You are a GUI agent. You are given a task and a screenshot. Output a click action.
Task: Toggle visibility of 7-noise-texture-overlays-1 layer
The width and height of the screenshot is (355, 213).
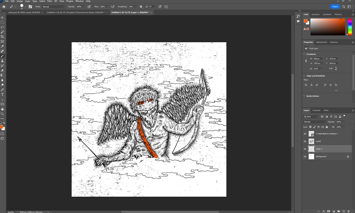tap(305, 134)
